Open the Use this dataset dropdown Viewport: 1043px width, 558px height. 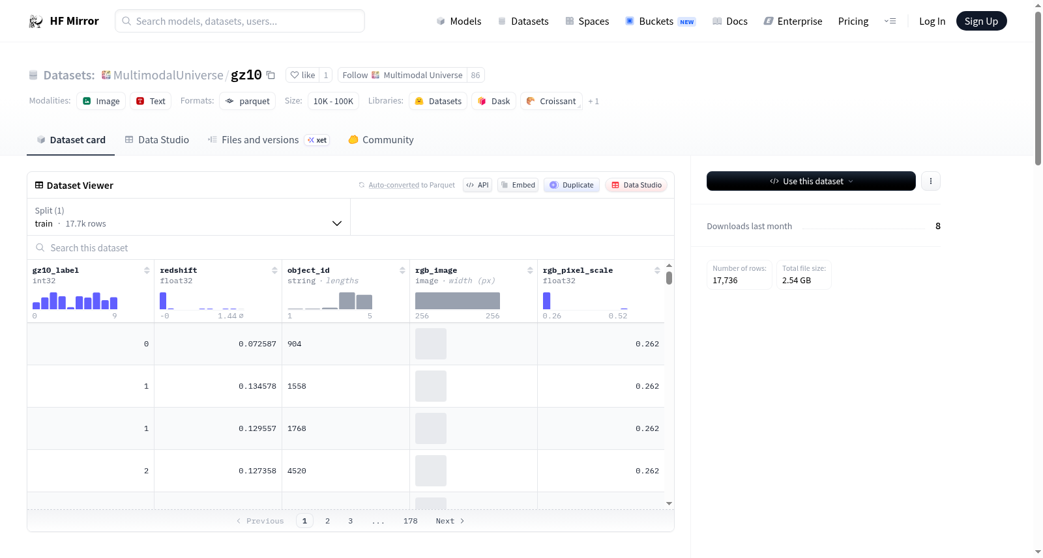click(x=811, y=181)
